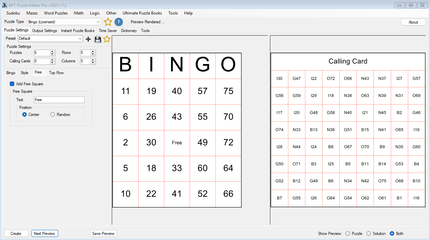This screenshot has width=430, height=240.
Task: Switch to the Dictionary tab
Action: point(129,30)
